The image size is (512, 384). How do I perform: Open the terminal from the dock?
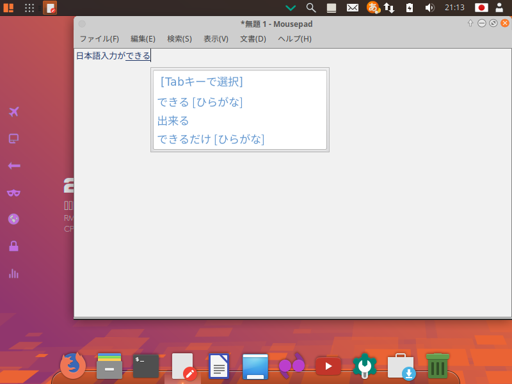click(x=145, y=366)
